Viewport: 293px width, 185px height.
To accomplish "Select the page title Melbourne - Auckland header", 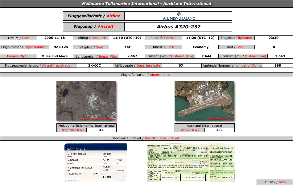I will click(146, 4).
